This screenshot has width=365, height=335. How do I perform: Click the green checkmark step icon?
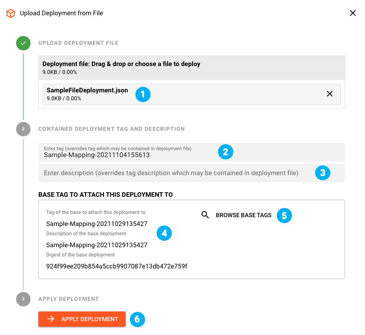(x=23, y=43)
